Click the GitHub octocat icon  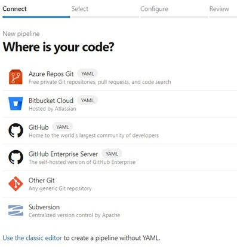[x=16, y=130]
